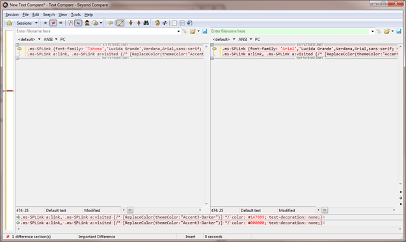Go to Next Difference down arrow
The image size is (406, 242).
(131, 23)
